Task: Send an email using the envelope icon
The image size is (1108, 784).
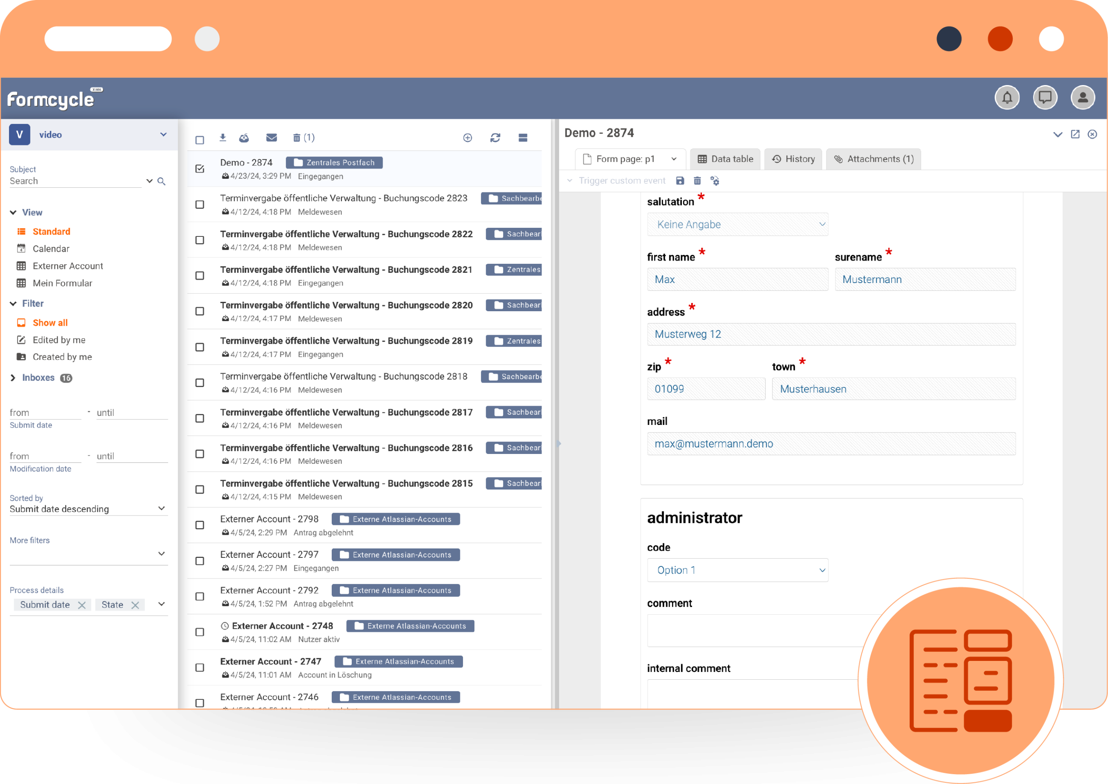Action: 271,138
